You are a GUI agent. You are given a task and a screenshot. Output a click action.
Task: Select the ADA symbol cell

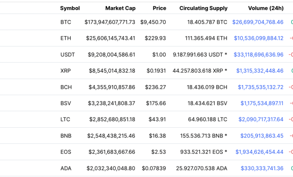pos(65,168)
